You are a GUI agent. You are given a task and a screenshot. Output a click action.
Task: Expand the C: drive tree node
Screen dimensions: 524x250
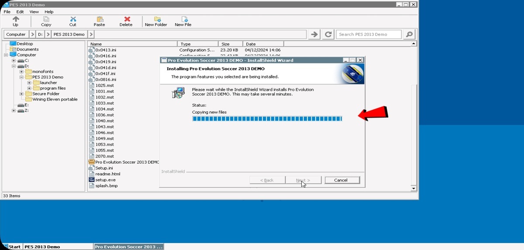point(14,61)
